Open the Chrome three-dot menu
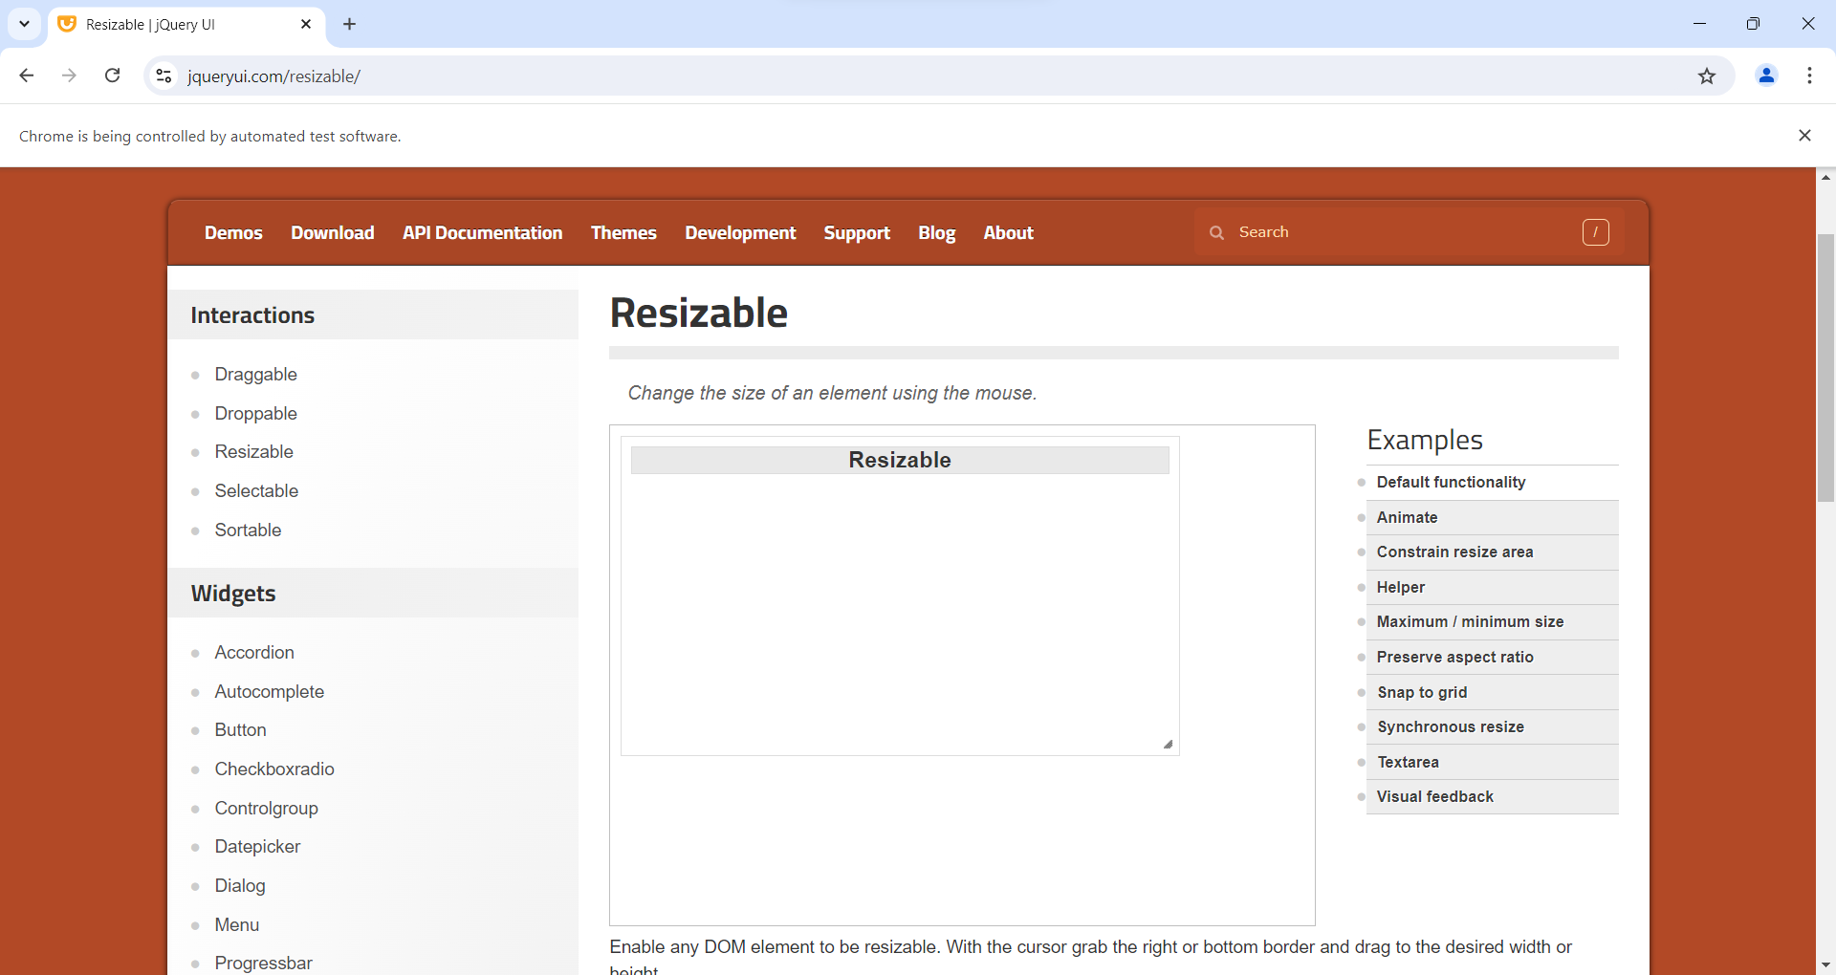Screen dimensions: 1836x975 pos(1809,76)
